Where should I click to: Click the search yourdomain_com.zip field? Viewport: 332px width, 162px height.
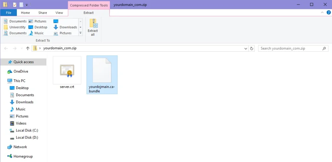290,48
